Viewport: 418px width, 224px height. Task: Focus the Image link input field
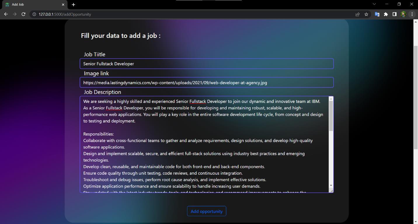pyautogui.click(x=207, y=83)
